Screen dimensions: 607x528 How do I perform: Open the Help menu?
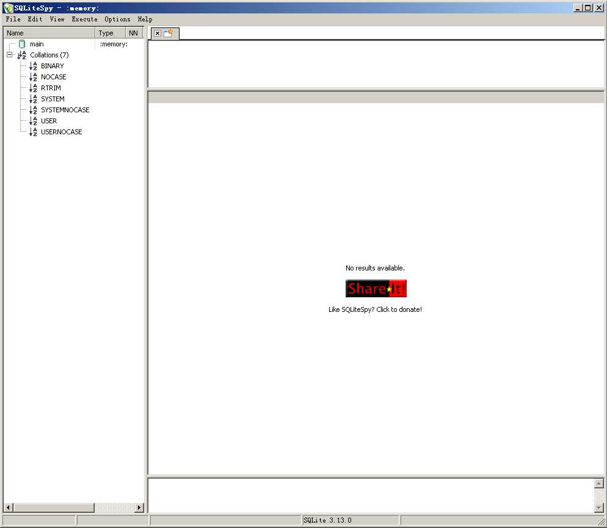tap(145, 19)
